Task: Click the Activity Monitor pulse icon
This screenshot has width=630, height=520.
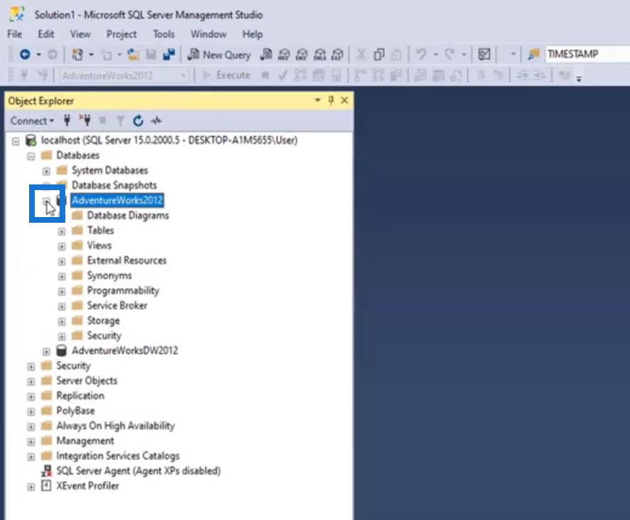Action: [x=156, y=121]
